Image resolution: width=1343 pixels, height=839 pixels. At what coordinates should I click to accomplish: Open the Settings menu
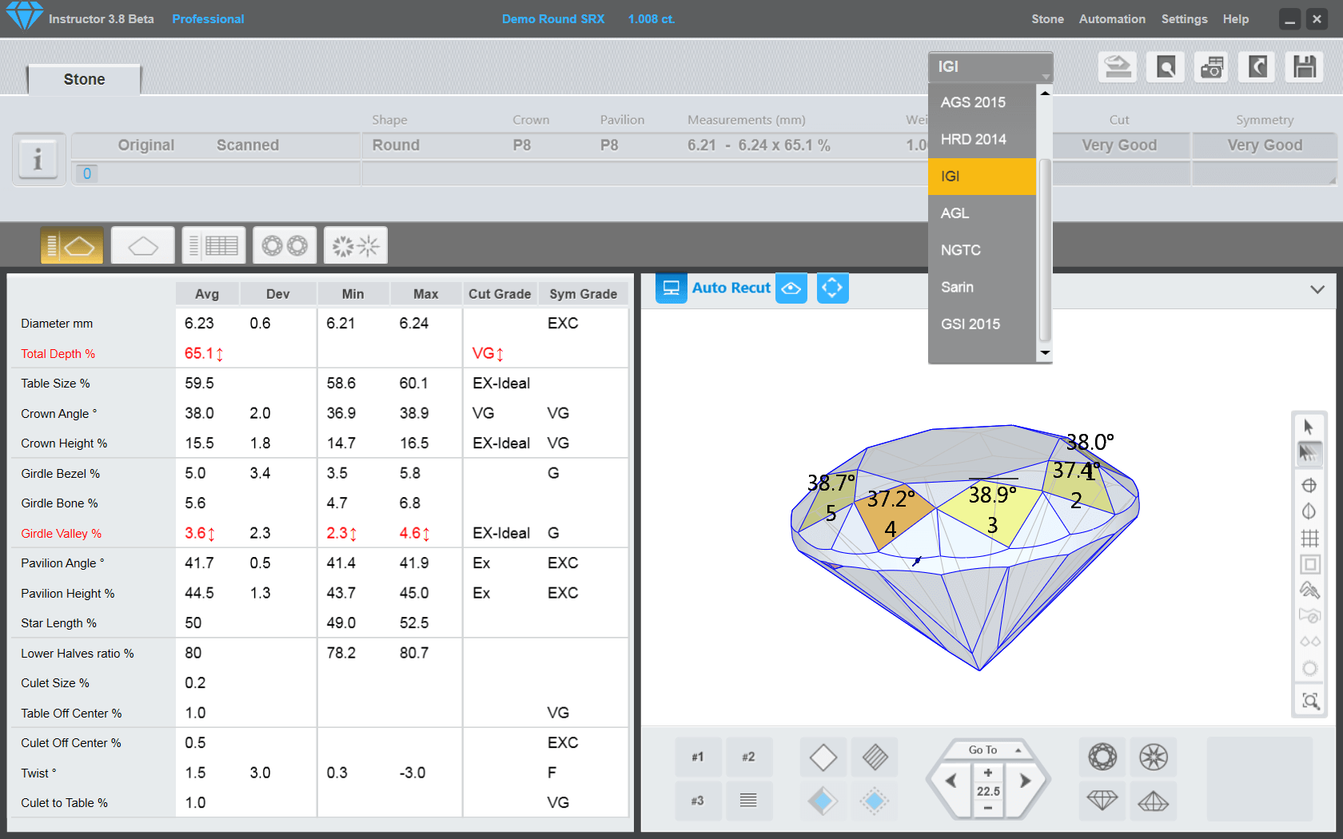(x=1184, y=19)
